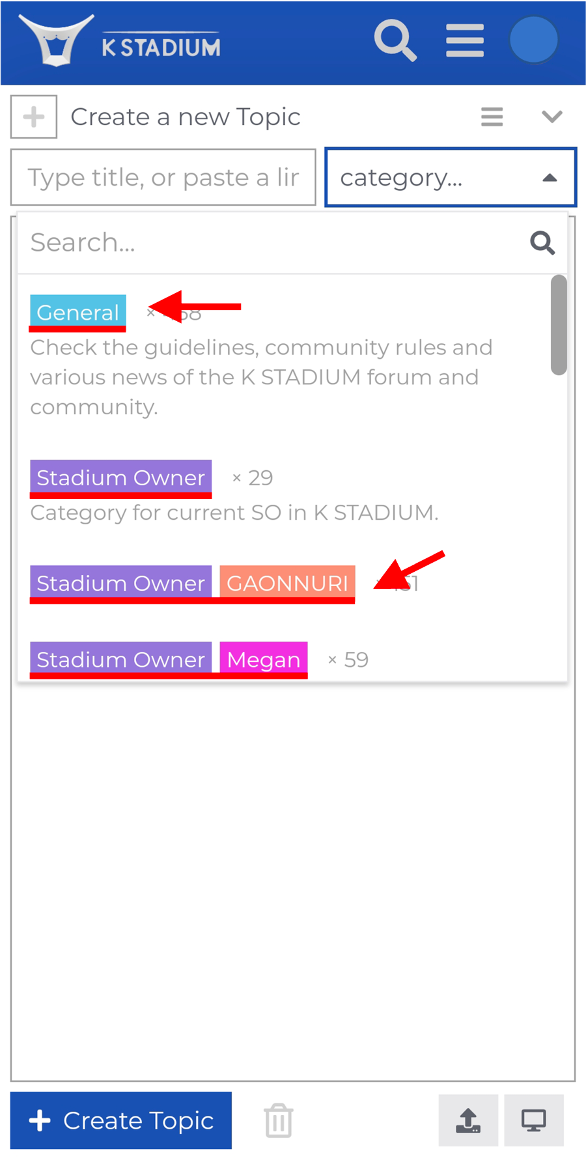Select the General category
Viewport: 586px width, 1175px height.
click(78, 313)
